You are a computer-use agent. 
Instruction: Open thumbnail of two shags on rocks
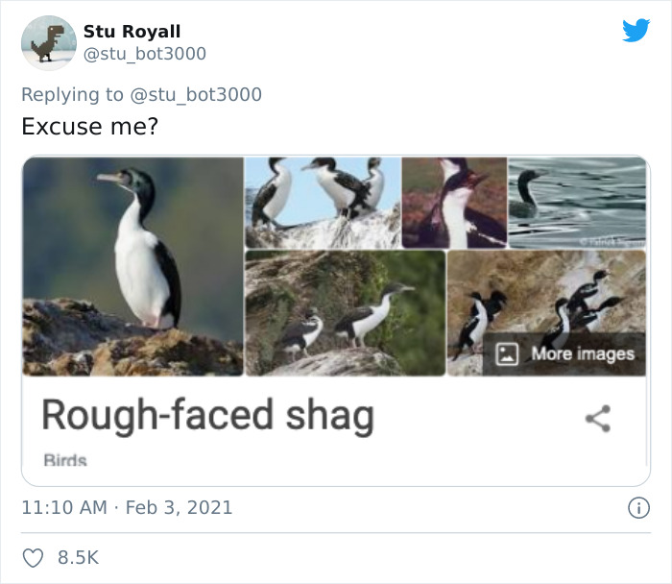(345, 312)
